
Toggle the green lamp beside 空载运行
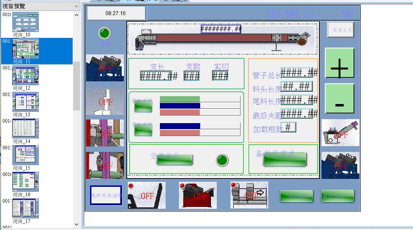pos(222,160)
